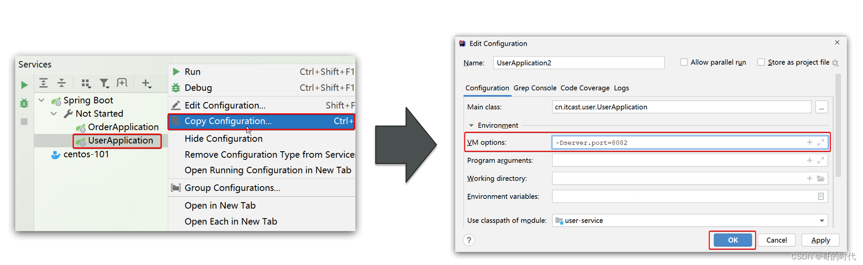Image resolution: width=863 pixels, height=265 pixels.
Task: Collapse the Environment section
Action: coord(471,125)
